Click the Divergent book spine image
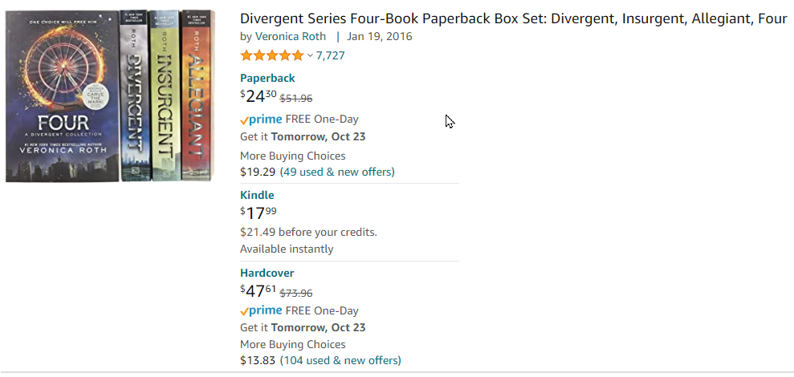The image size is (794, 377). click(x=133, y=96)
